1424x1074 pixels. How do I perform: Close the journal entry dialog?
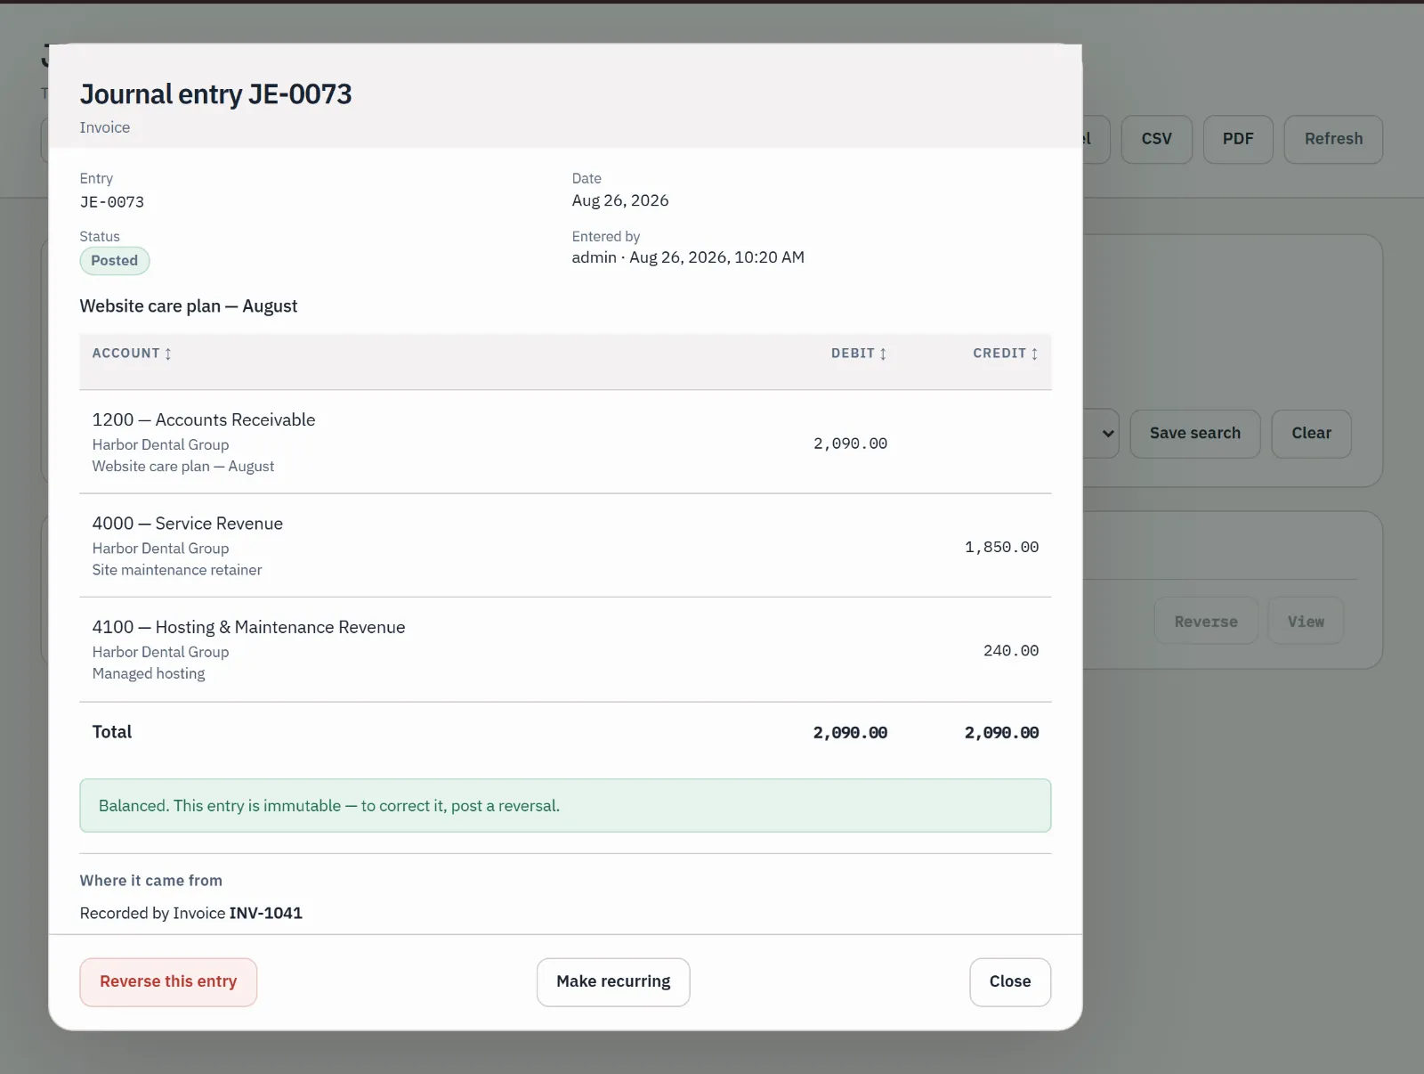[x=1010, y=982]
